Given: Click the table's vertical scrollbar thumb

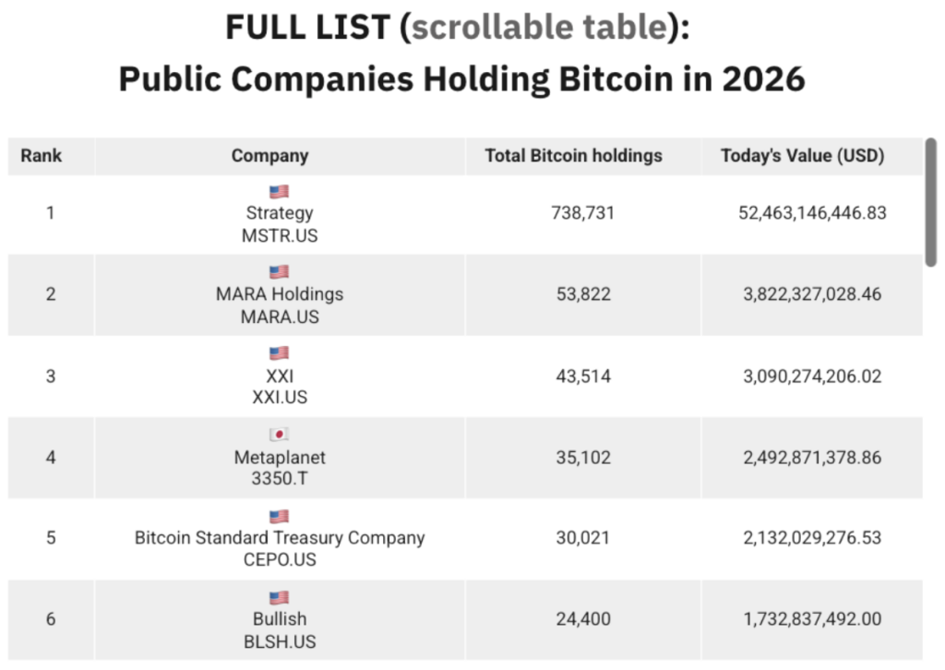Looking at the screenshot, I should coord(930,203).
